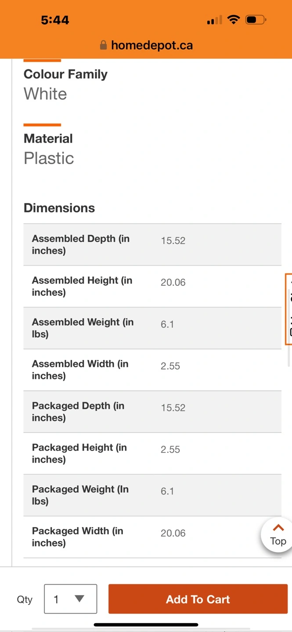Tap the Assembled Height value 20.06
The image size is (292, 632).
173,282
